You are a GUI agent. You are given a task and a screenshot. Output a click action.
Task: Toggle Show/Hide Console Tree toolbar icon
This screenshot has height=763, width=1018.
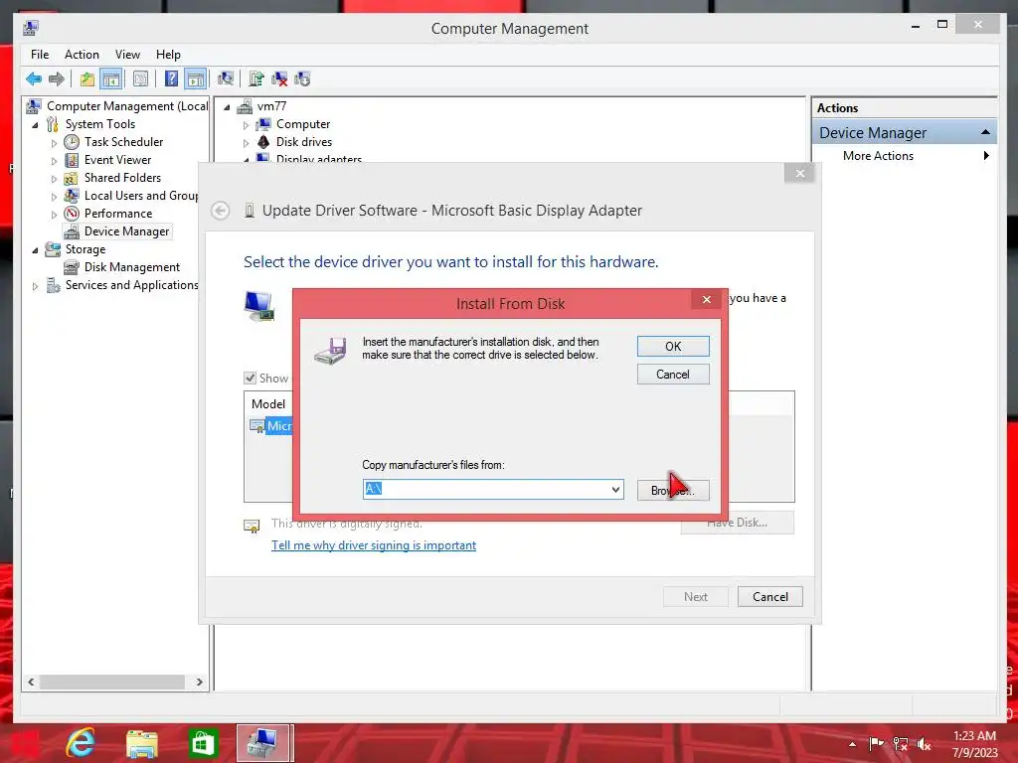click(x=111, y=79)
